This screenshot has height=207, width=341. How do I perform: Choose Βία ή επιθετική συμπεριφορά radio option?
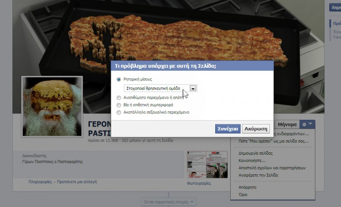click(119, 105)
